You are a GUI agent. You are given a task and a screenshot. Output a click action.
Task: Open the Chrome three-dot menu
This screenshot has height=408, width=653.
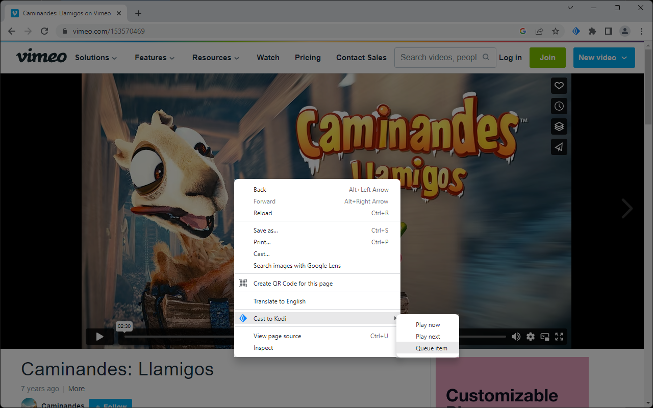(x=641, y=31)
